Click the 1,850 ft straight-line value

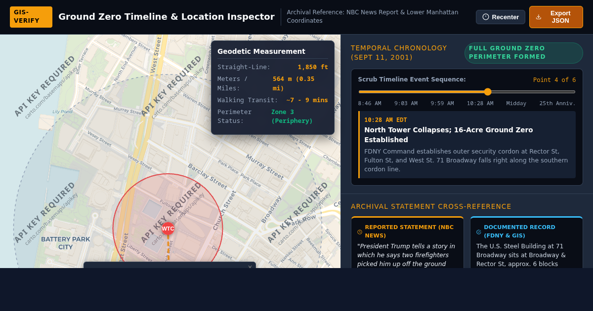point(313,67)
